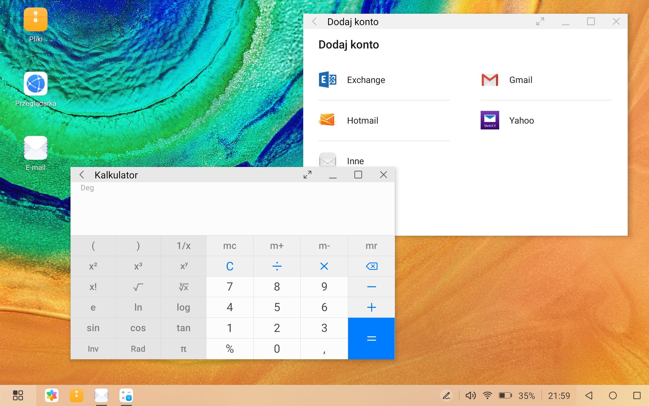Click the calculator icon in the taskbar
The height and width of the screenshot is (406, 649).
coord(126,396)
